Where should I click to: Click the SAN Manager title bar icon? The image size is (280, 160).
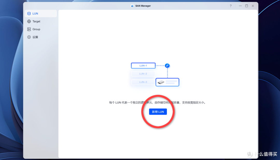(x=132, y=6)
